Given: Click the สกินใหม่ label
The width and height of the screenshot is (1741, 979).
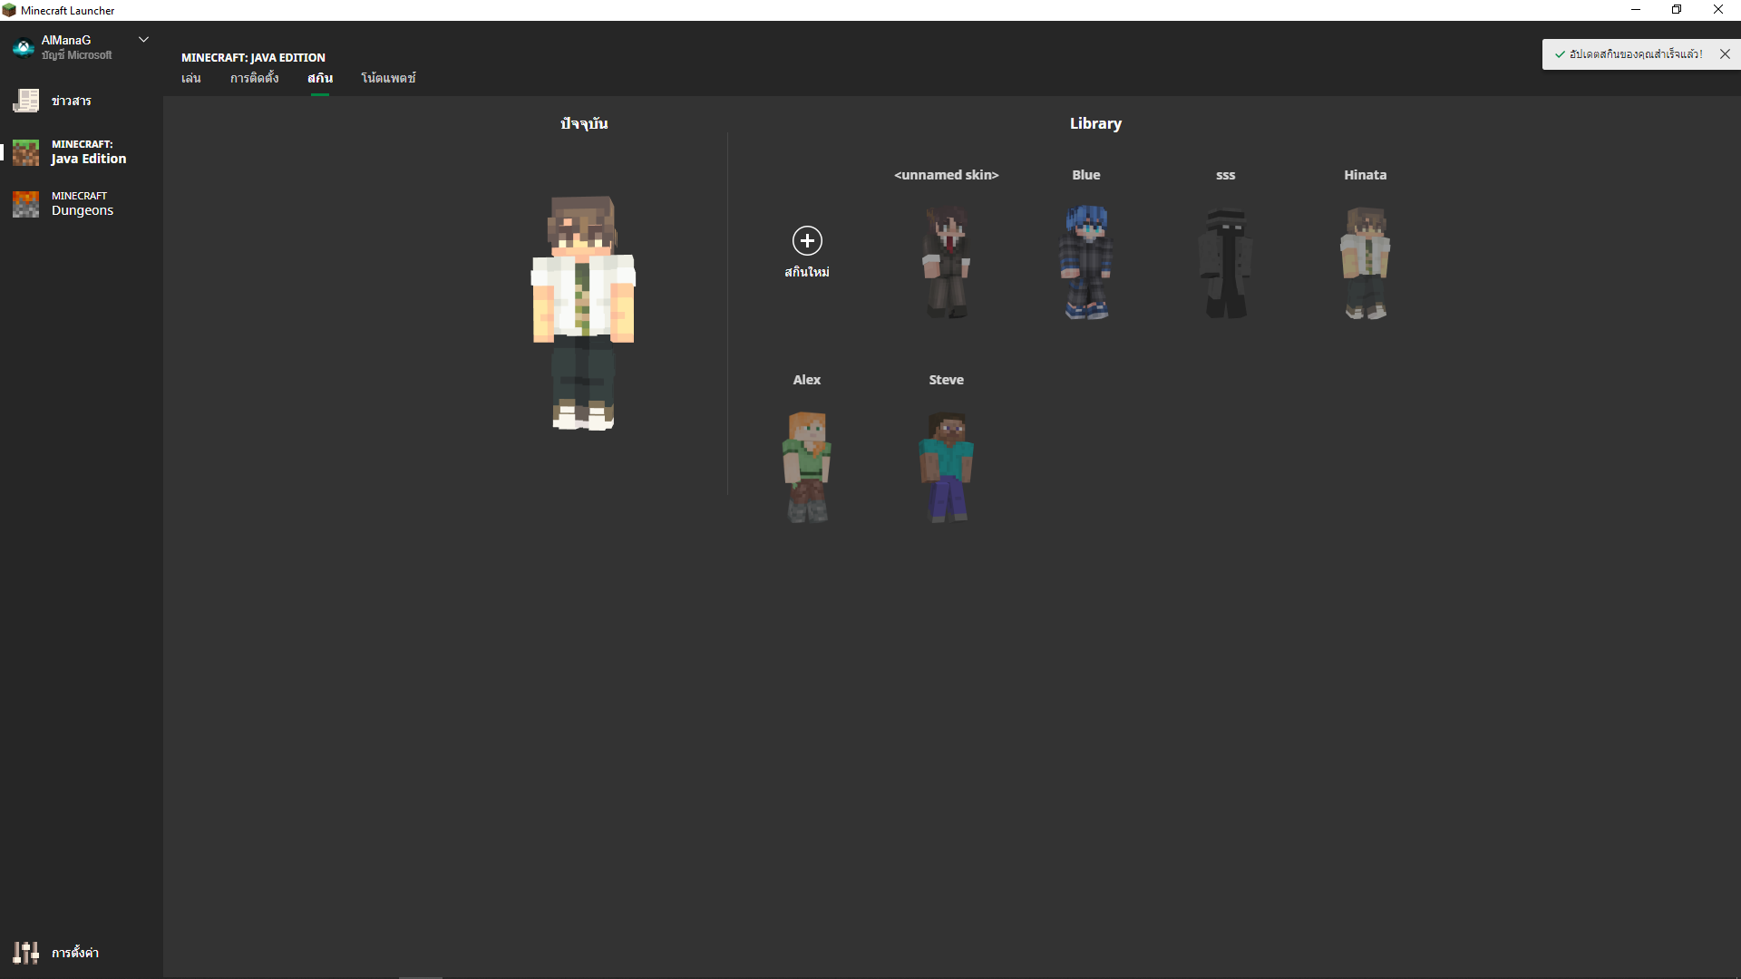Looking at the screenshot, I should coord(807,272).
